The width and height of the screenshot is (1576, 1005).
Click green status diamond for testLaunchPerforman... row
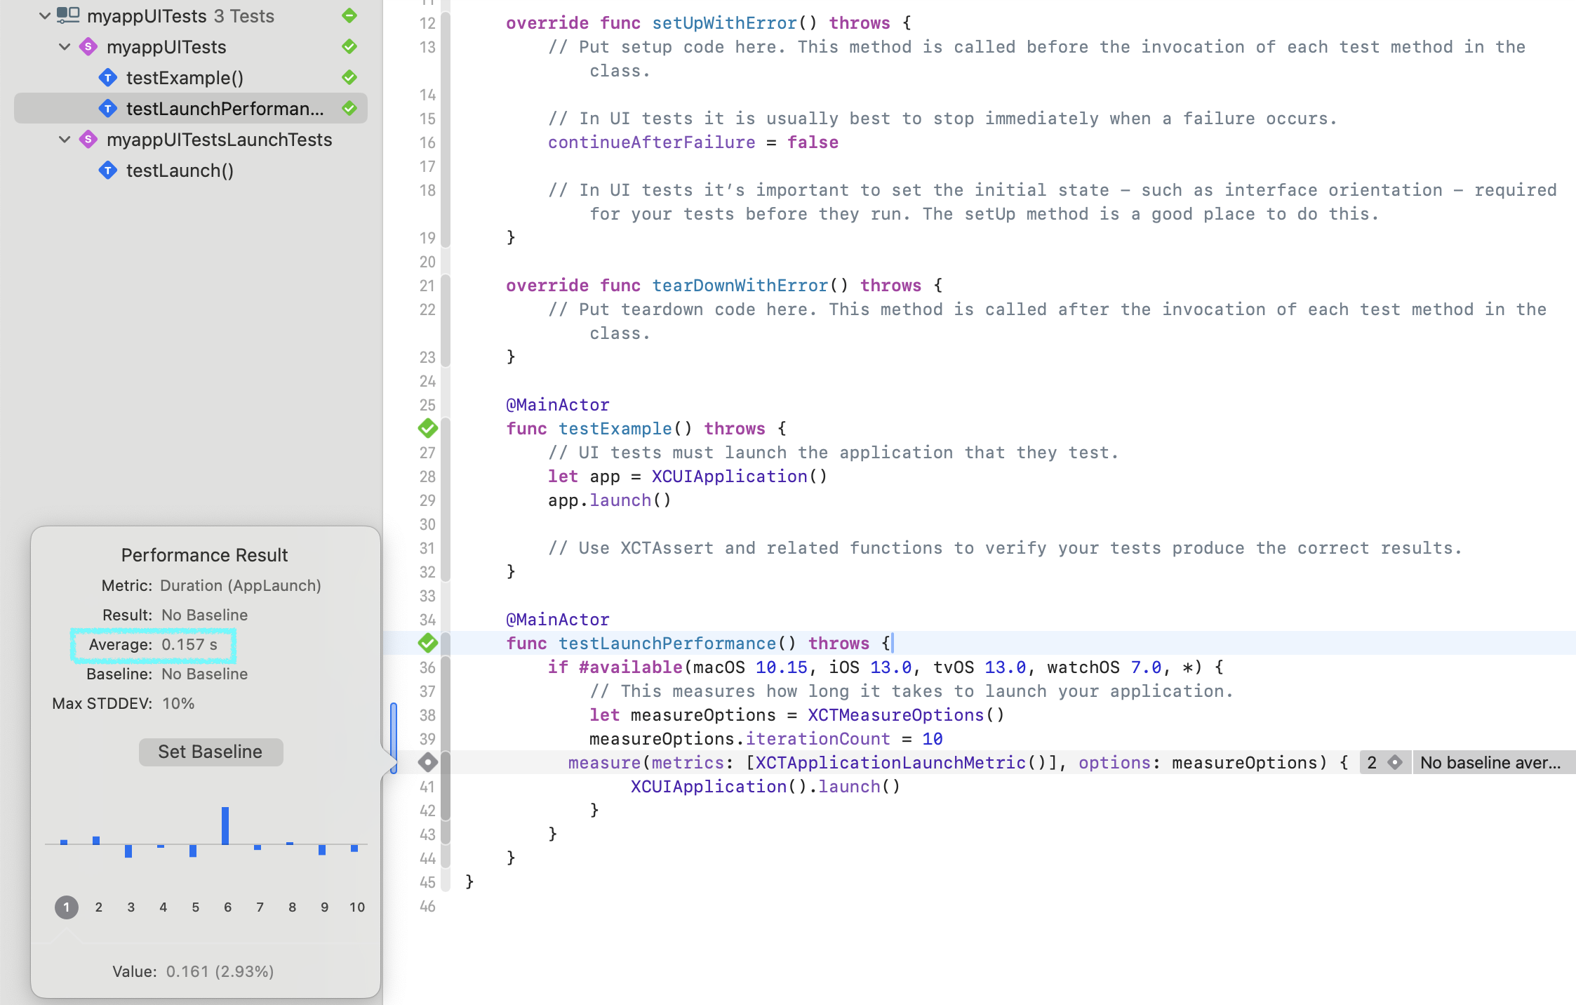[x=349, y=109]
